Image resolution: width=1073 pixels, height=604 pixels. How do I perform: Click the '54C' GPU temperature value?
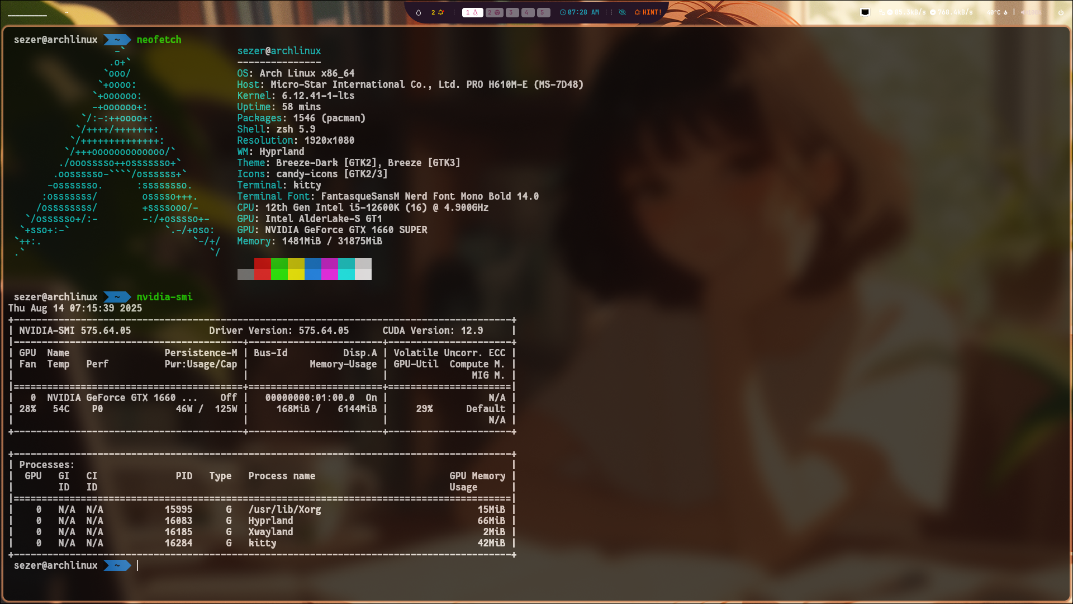[61, 409]
